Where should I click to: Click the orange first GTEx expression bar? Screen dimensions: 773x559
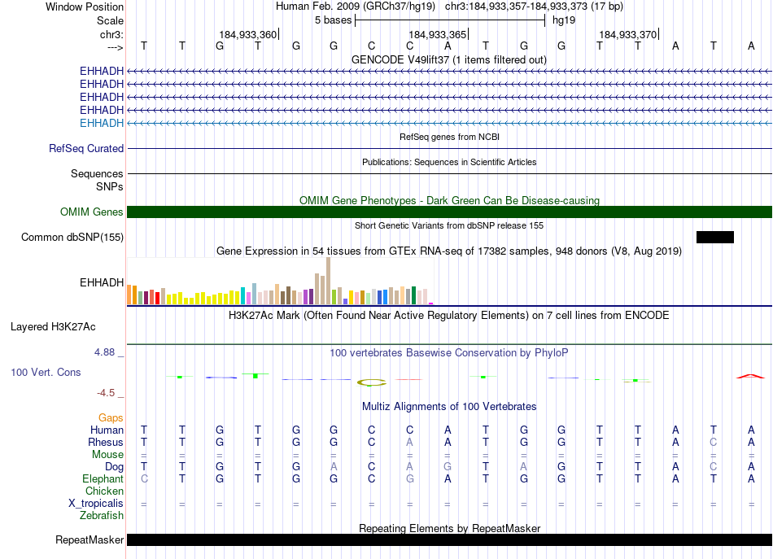130,294
